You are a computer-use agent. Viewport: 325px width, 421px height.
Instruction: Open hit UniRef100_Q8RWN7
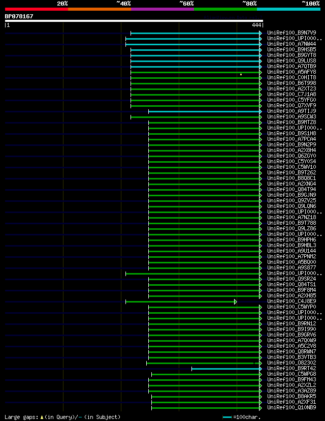point(291,352)
